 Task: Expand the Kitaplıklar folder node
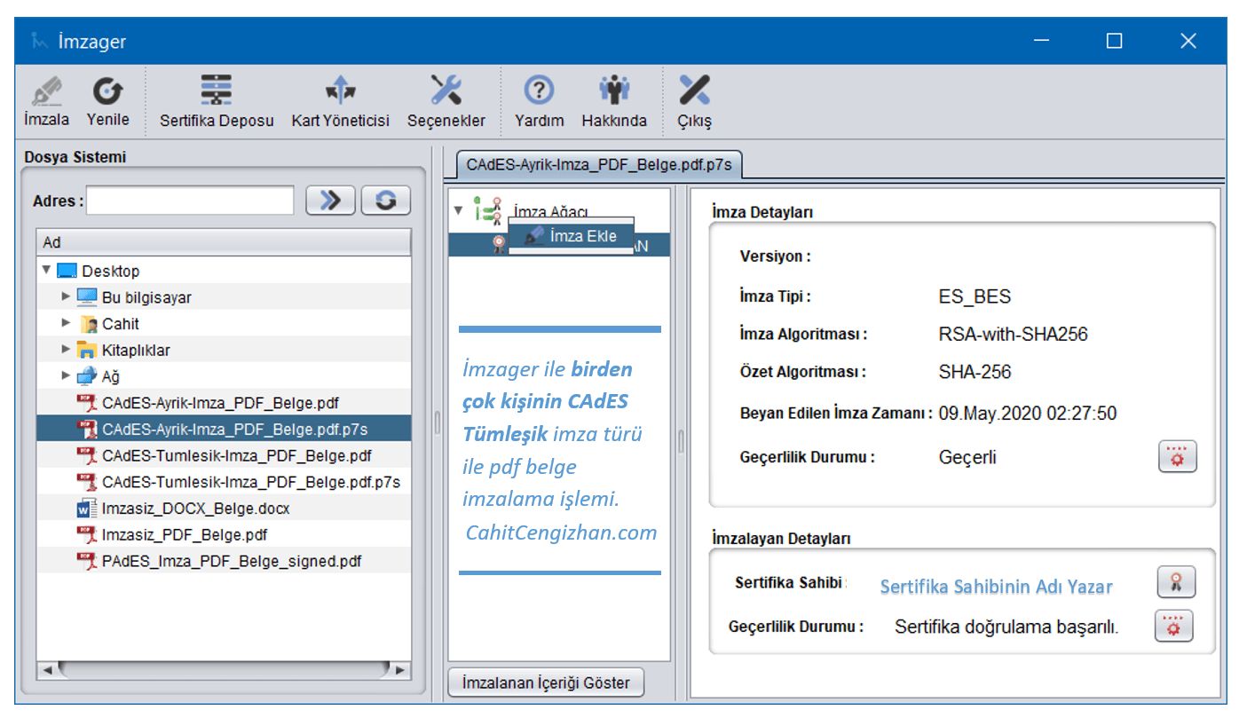66,350
